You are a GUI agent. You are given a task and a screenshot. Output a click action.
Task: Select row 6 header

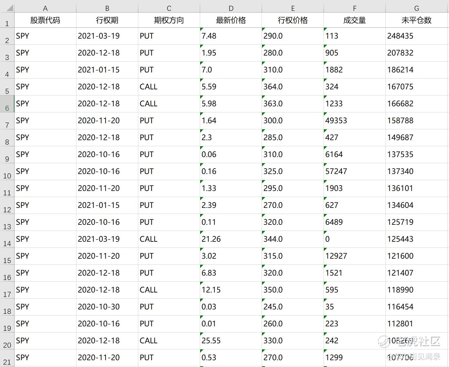click(x=7, y=104)
